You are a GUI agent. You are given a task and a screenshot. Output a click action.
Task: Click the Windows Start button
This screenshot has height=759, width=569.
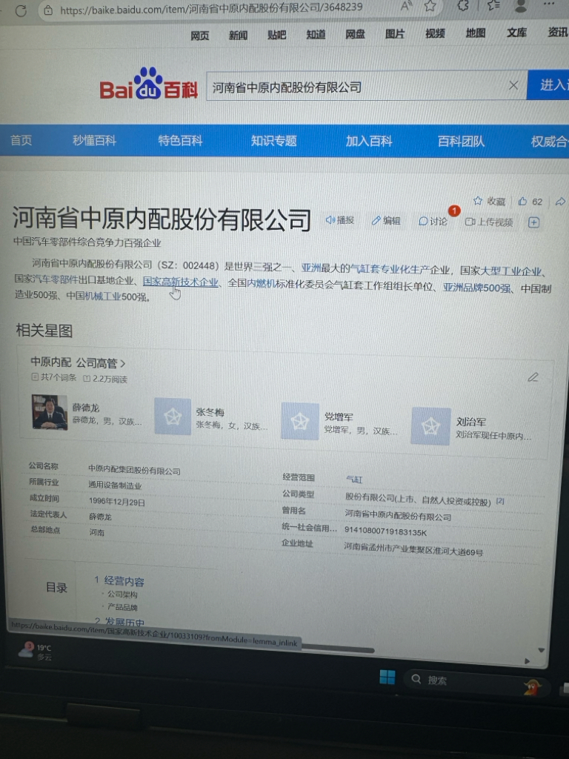click(x=387, y=676)
